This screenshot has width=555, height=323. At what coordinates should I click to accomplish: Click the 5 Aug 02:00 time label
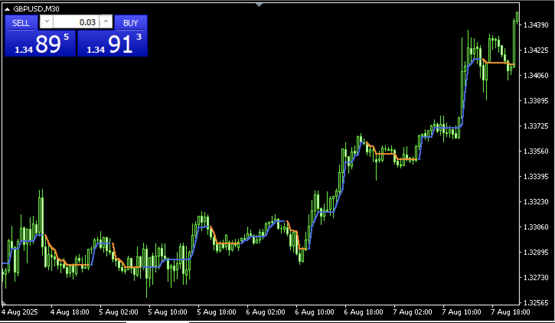[x=119, y=312]
